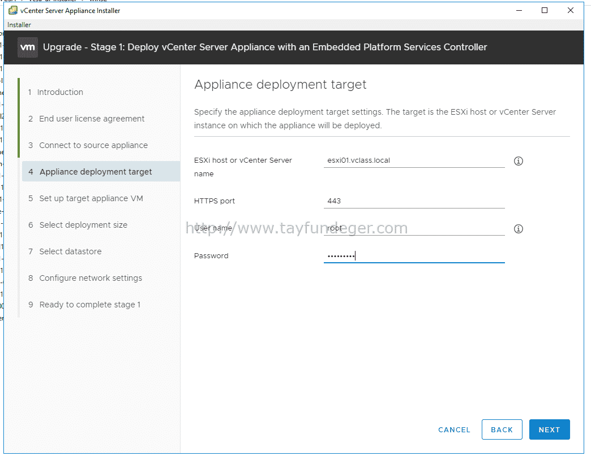Minimize the installer window
The height and width of the screenshot is (456, 591).
tap(519, 11)
